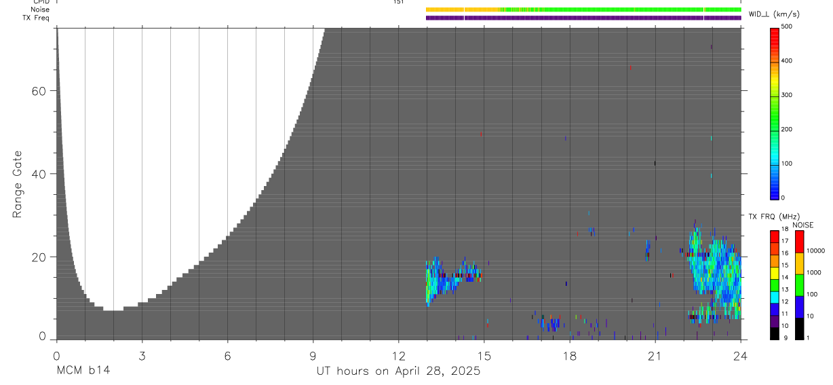Click the large scatter cluster near 23 UT
Image resolution: width=833 pixels, height=385 pixels.
click(x=714, y=272)
